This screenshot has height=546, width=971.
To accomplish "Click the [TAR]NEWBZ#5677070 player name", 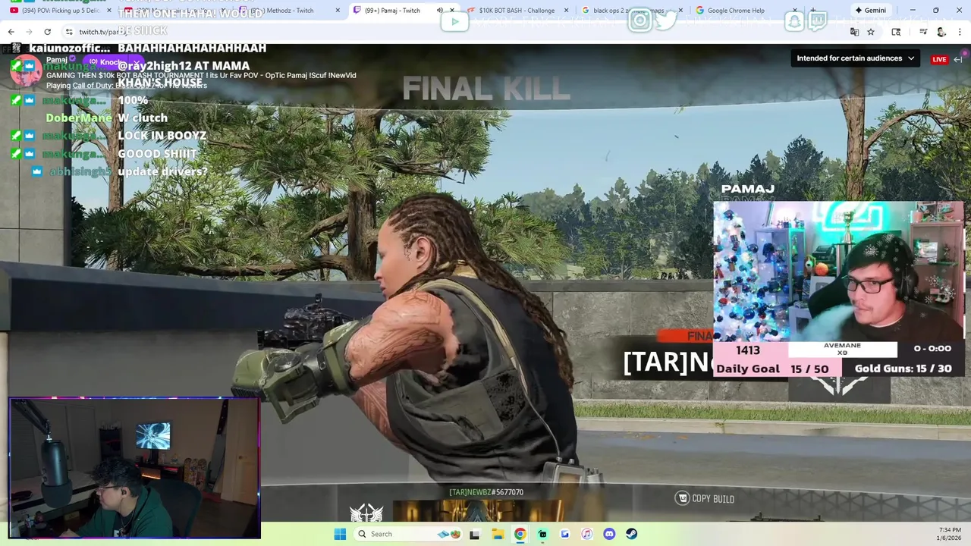I will [486, 492].
